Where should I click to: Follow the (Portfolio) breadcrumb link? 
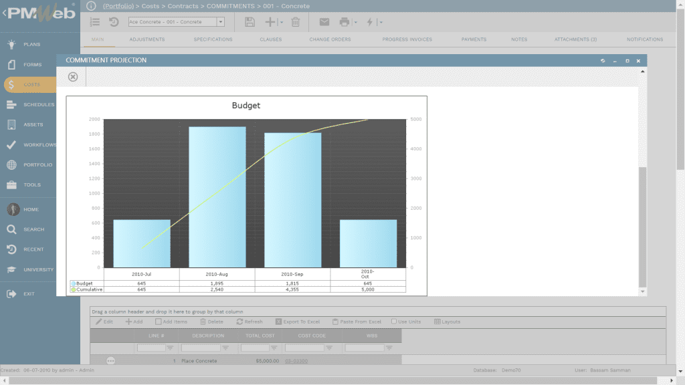[118, 6]
